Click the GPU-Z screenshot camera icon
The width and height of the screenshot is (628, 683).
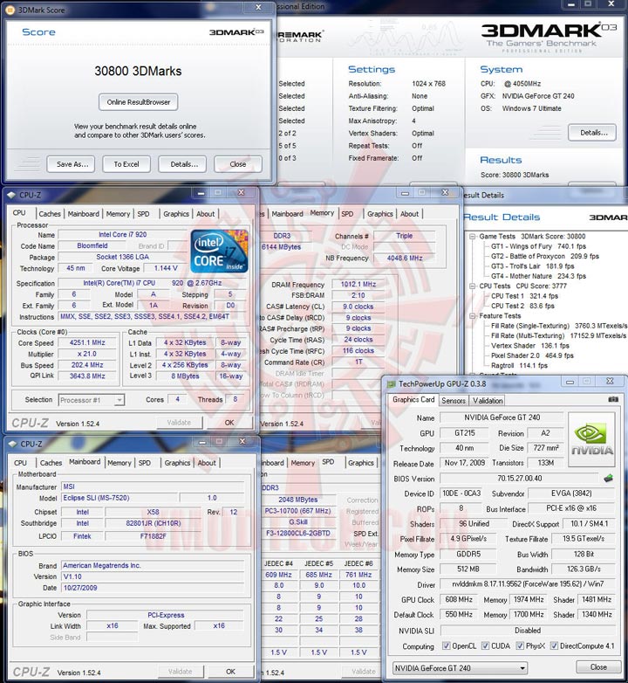(x=613, y=399)
